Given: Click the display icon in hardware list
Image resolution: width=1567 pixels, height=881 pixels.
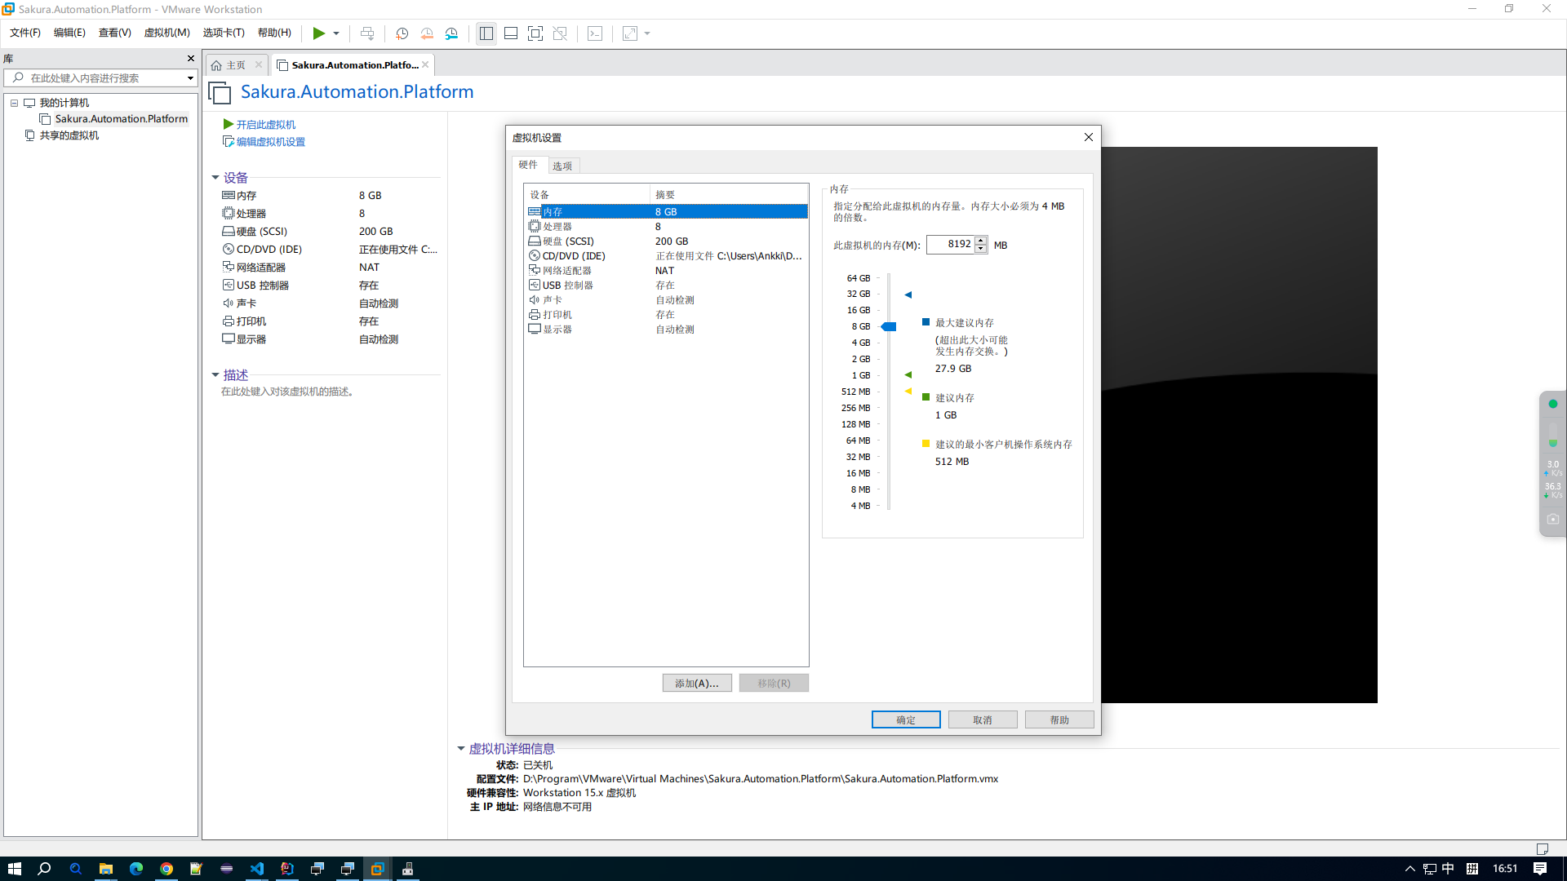Looking at the screenshot, I should (534, 328).
